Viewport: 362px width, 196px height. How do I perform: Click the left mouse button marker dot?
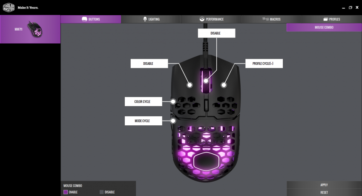click(x=190, y=85)
